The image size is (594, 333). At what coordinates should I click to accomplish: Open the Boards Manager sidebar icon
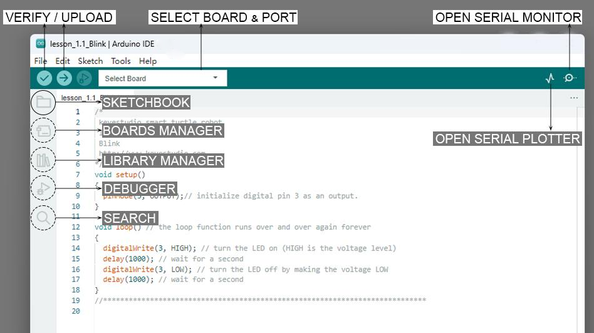[43, 131]
